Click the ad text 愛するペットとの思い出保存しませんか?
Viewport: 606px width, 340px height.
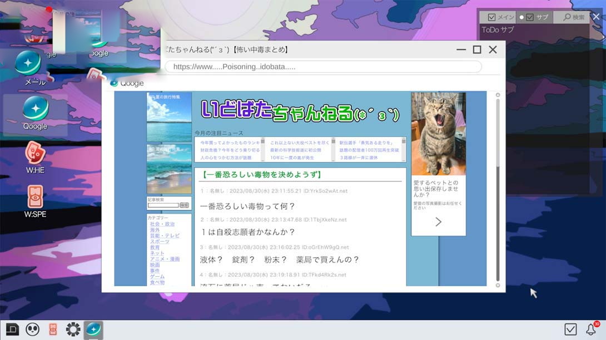435,189
